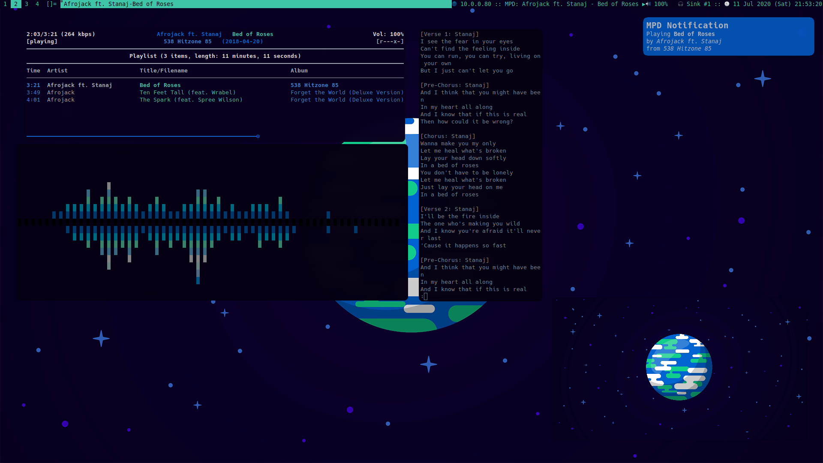Screen dimensions: 823x463
Task: Click 'Afrojack ft. Stanaj' artist in playlist row
Action: (80, 85)
